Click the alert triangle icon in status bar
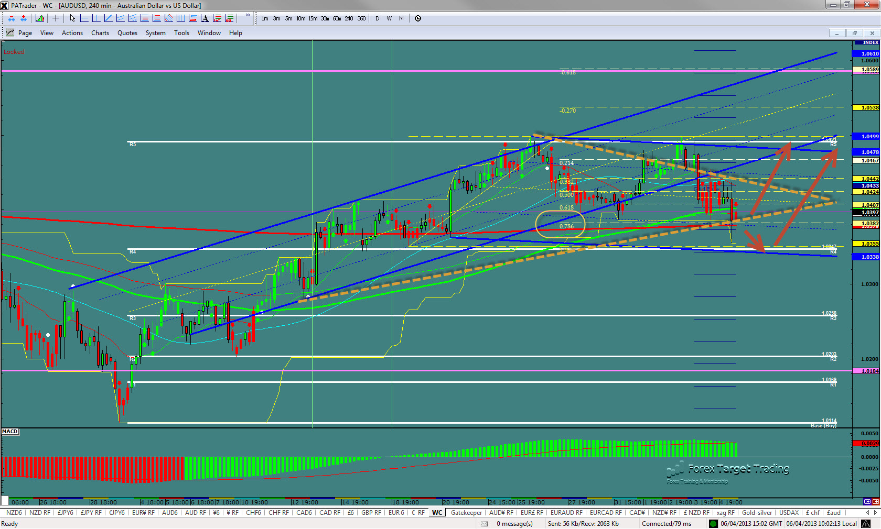 click(866, 524)
